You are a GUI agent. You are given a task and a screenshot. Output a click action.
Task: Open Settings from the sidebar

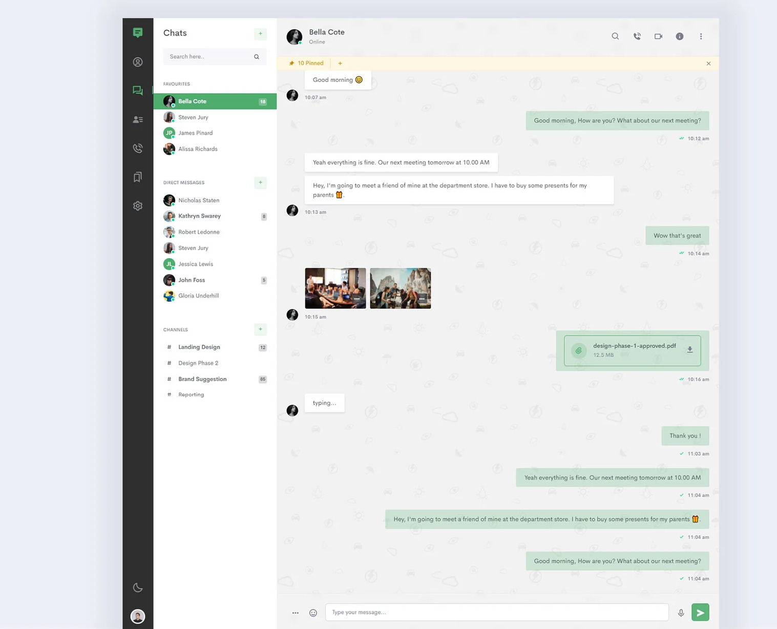(137, 205)
